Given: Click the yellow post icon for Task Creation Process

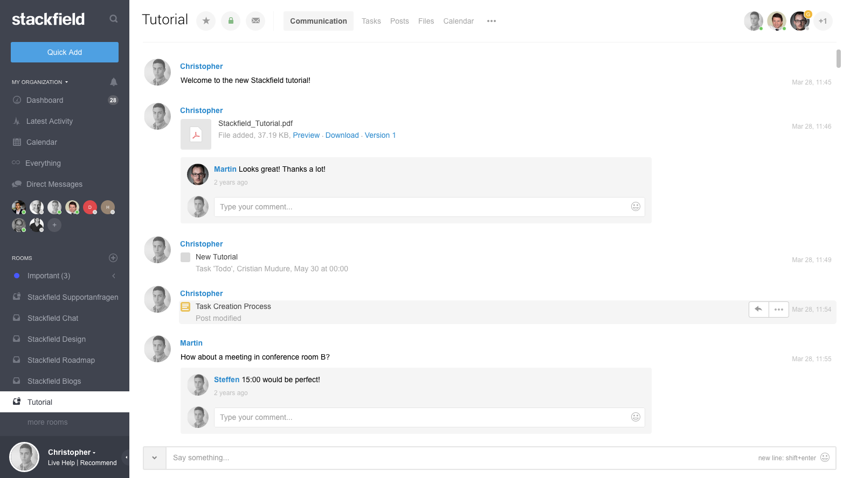Looking at the screenshot, I should 185,307.
